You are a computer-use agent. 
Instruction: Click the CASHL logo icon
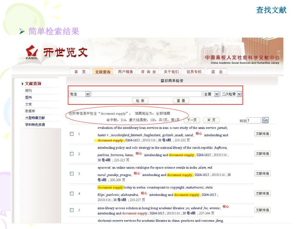click(x=32, y=52)
